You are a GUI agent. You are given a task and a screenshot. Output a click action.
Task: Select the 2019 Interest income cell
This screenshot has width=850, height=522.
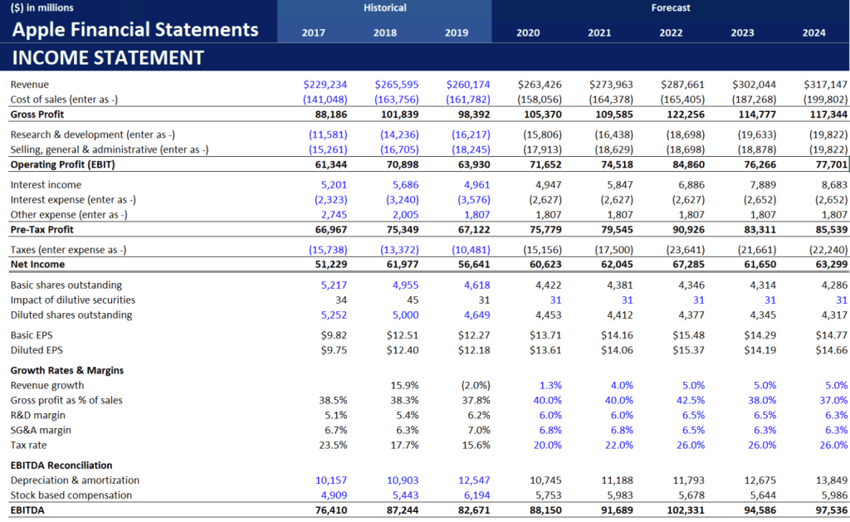pos(474,185)
